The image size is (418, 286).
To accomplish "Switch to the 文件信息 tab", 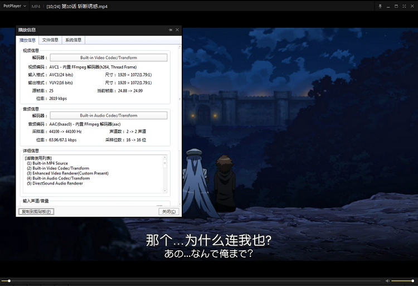I will click(x=50, y=40).
